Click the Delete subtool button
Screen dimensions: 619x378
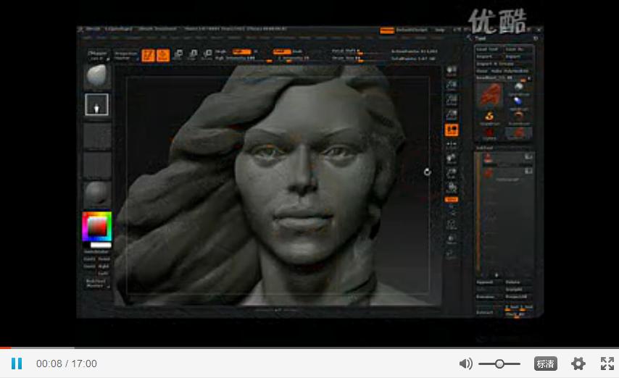(518, 282)
